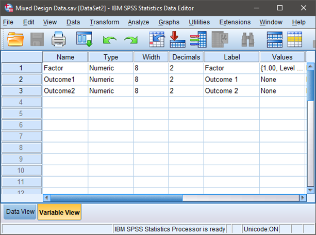
Task: Select row header 2
Action: [22, 79]
